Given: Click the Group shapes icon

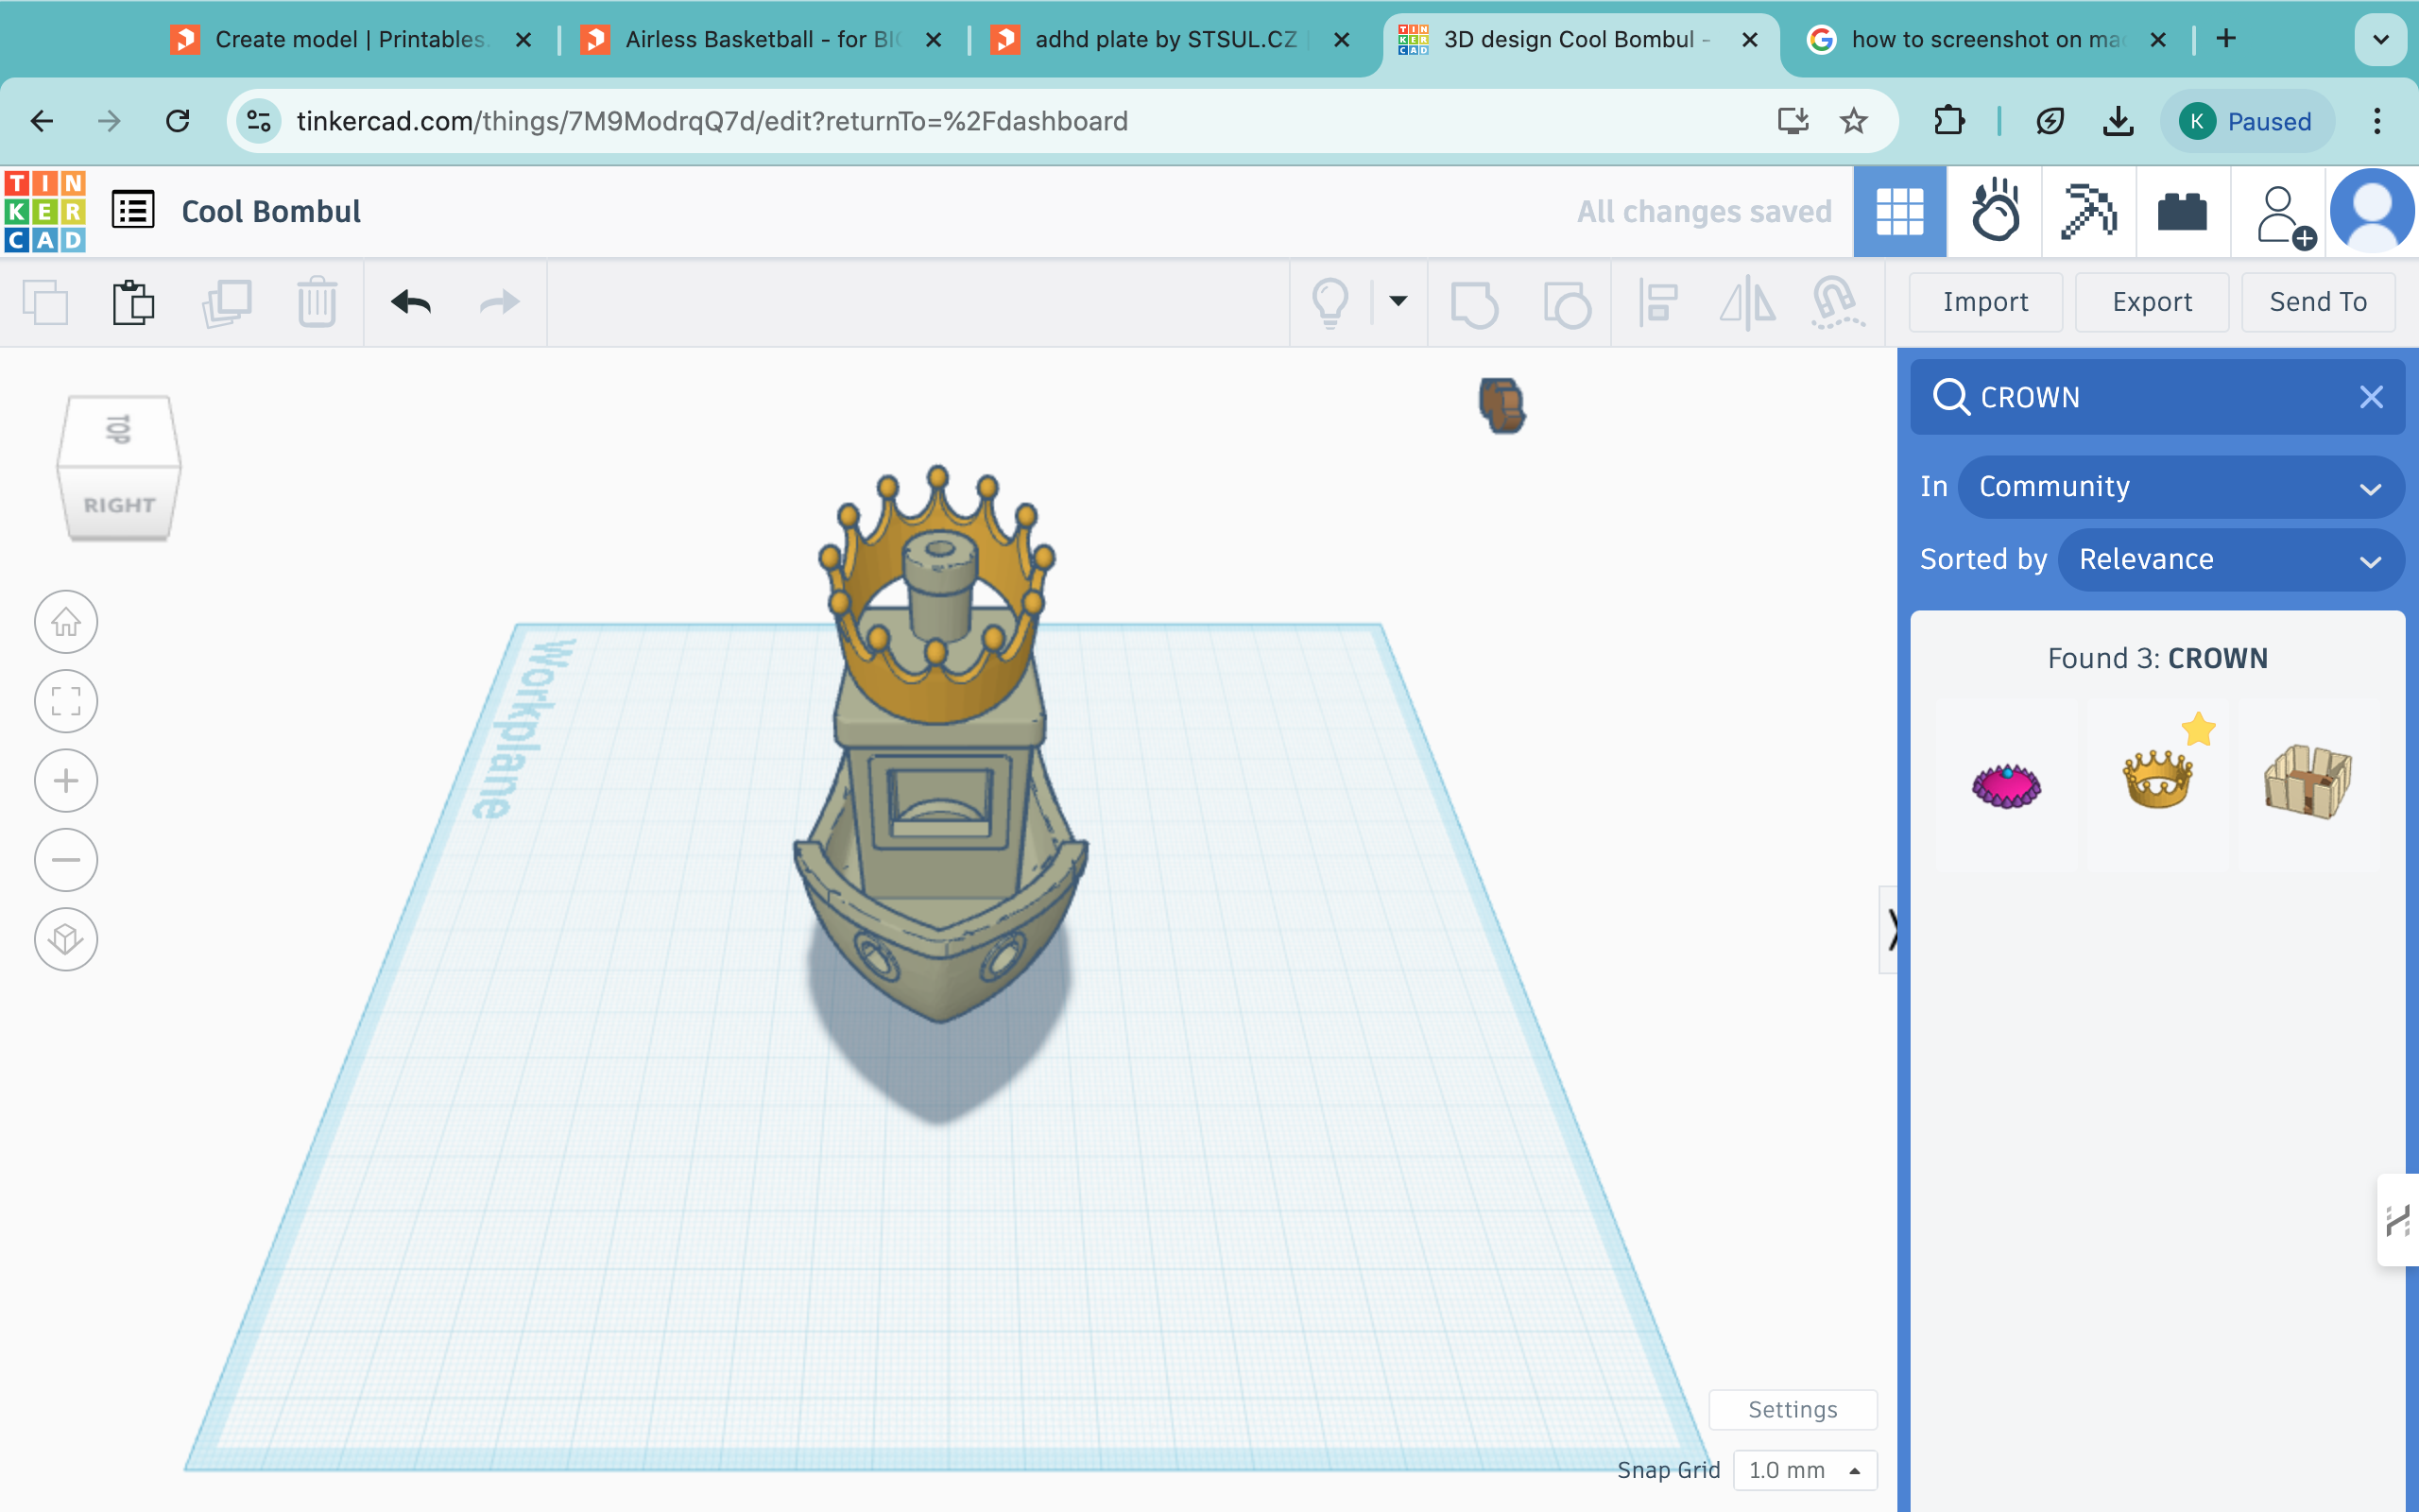Looking at the screenshot, I should pyautogui.click(x=1473, y=303).
